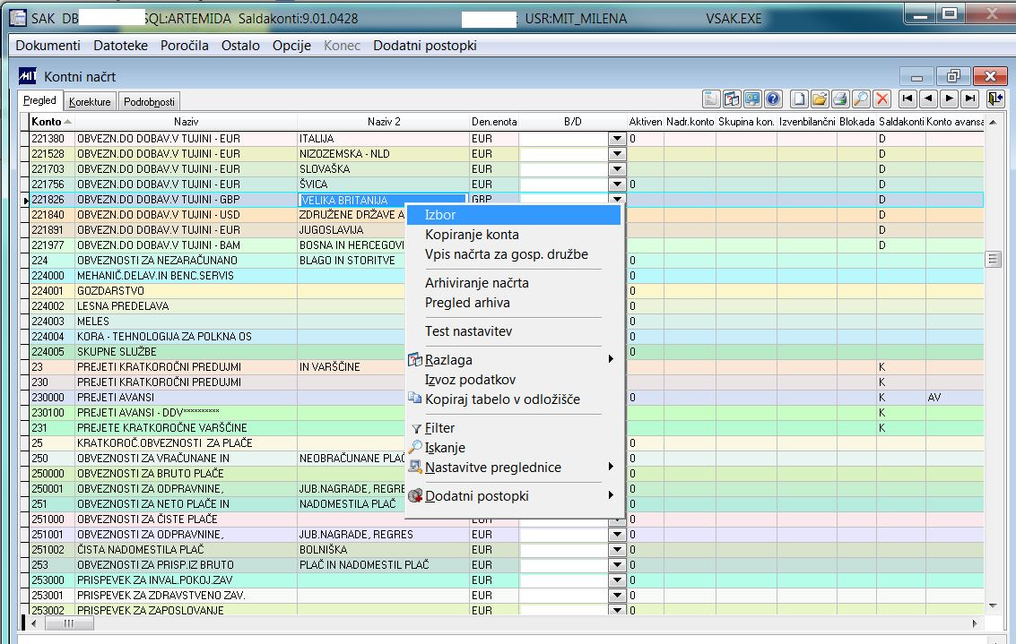Switch to the Korekture tab
Screen dimensions: 1016x644
click(90, 102)
